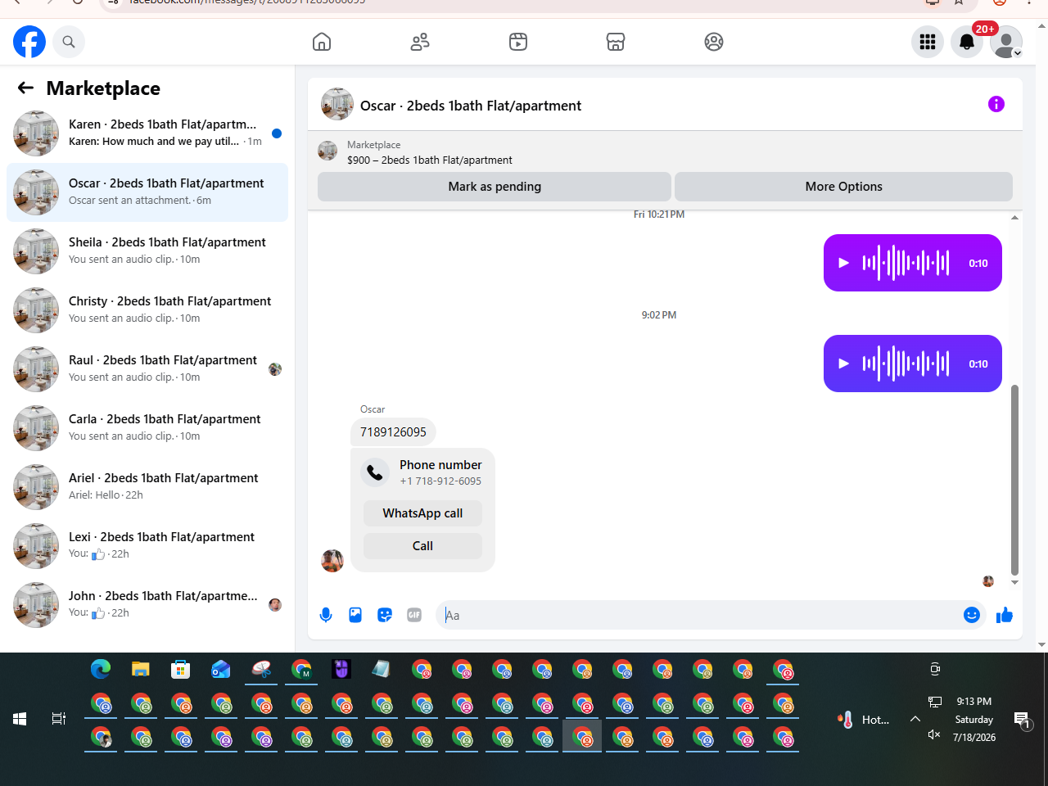Click the chat vertical scrollbar

click(1015, 481)
